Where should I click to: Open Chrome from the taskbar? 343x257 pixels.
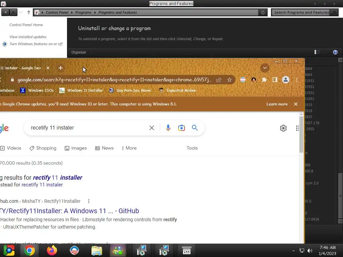[29, 250]
